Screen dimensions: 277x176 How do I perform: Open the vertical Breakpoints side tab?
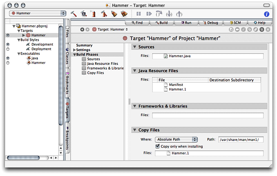coord(67,138)
